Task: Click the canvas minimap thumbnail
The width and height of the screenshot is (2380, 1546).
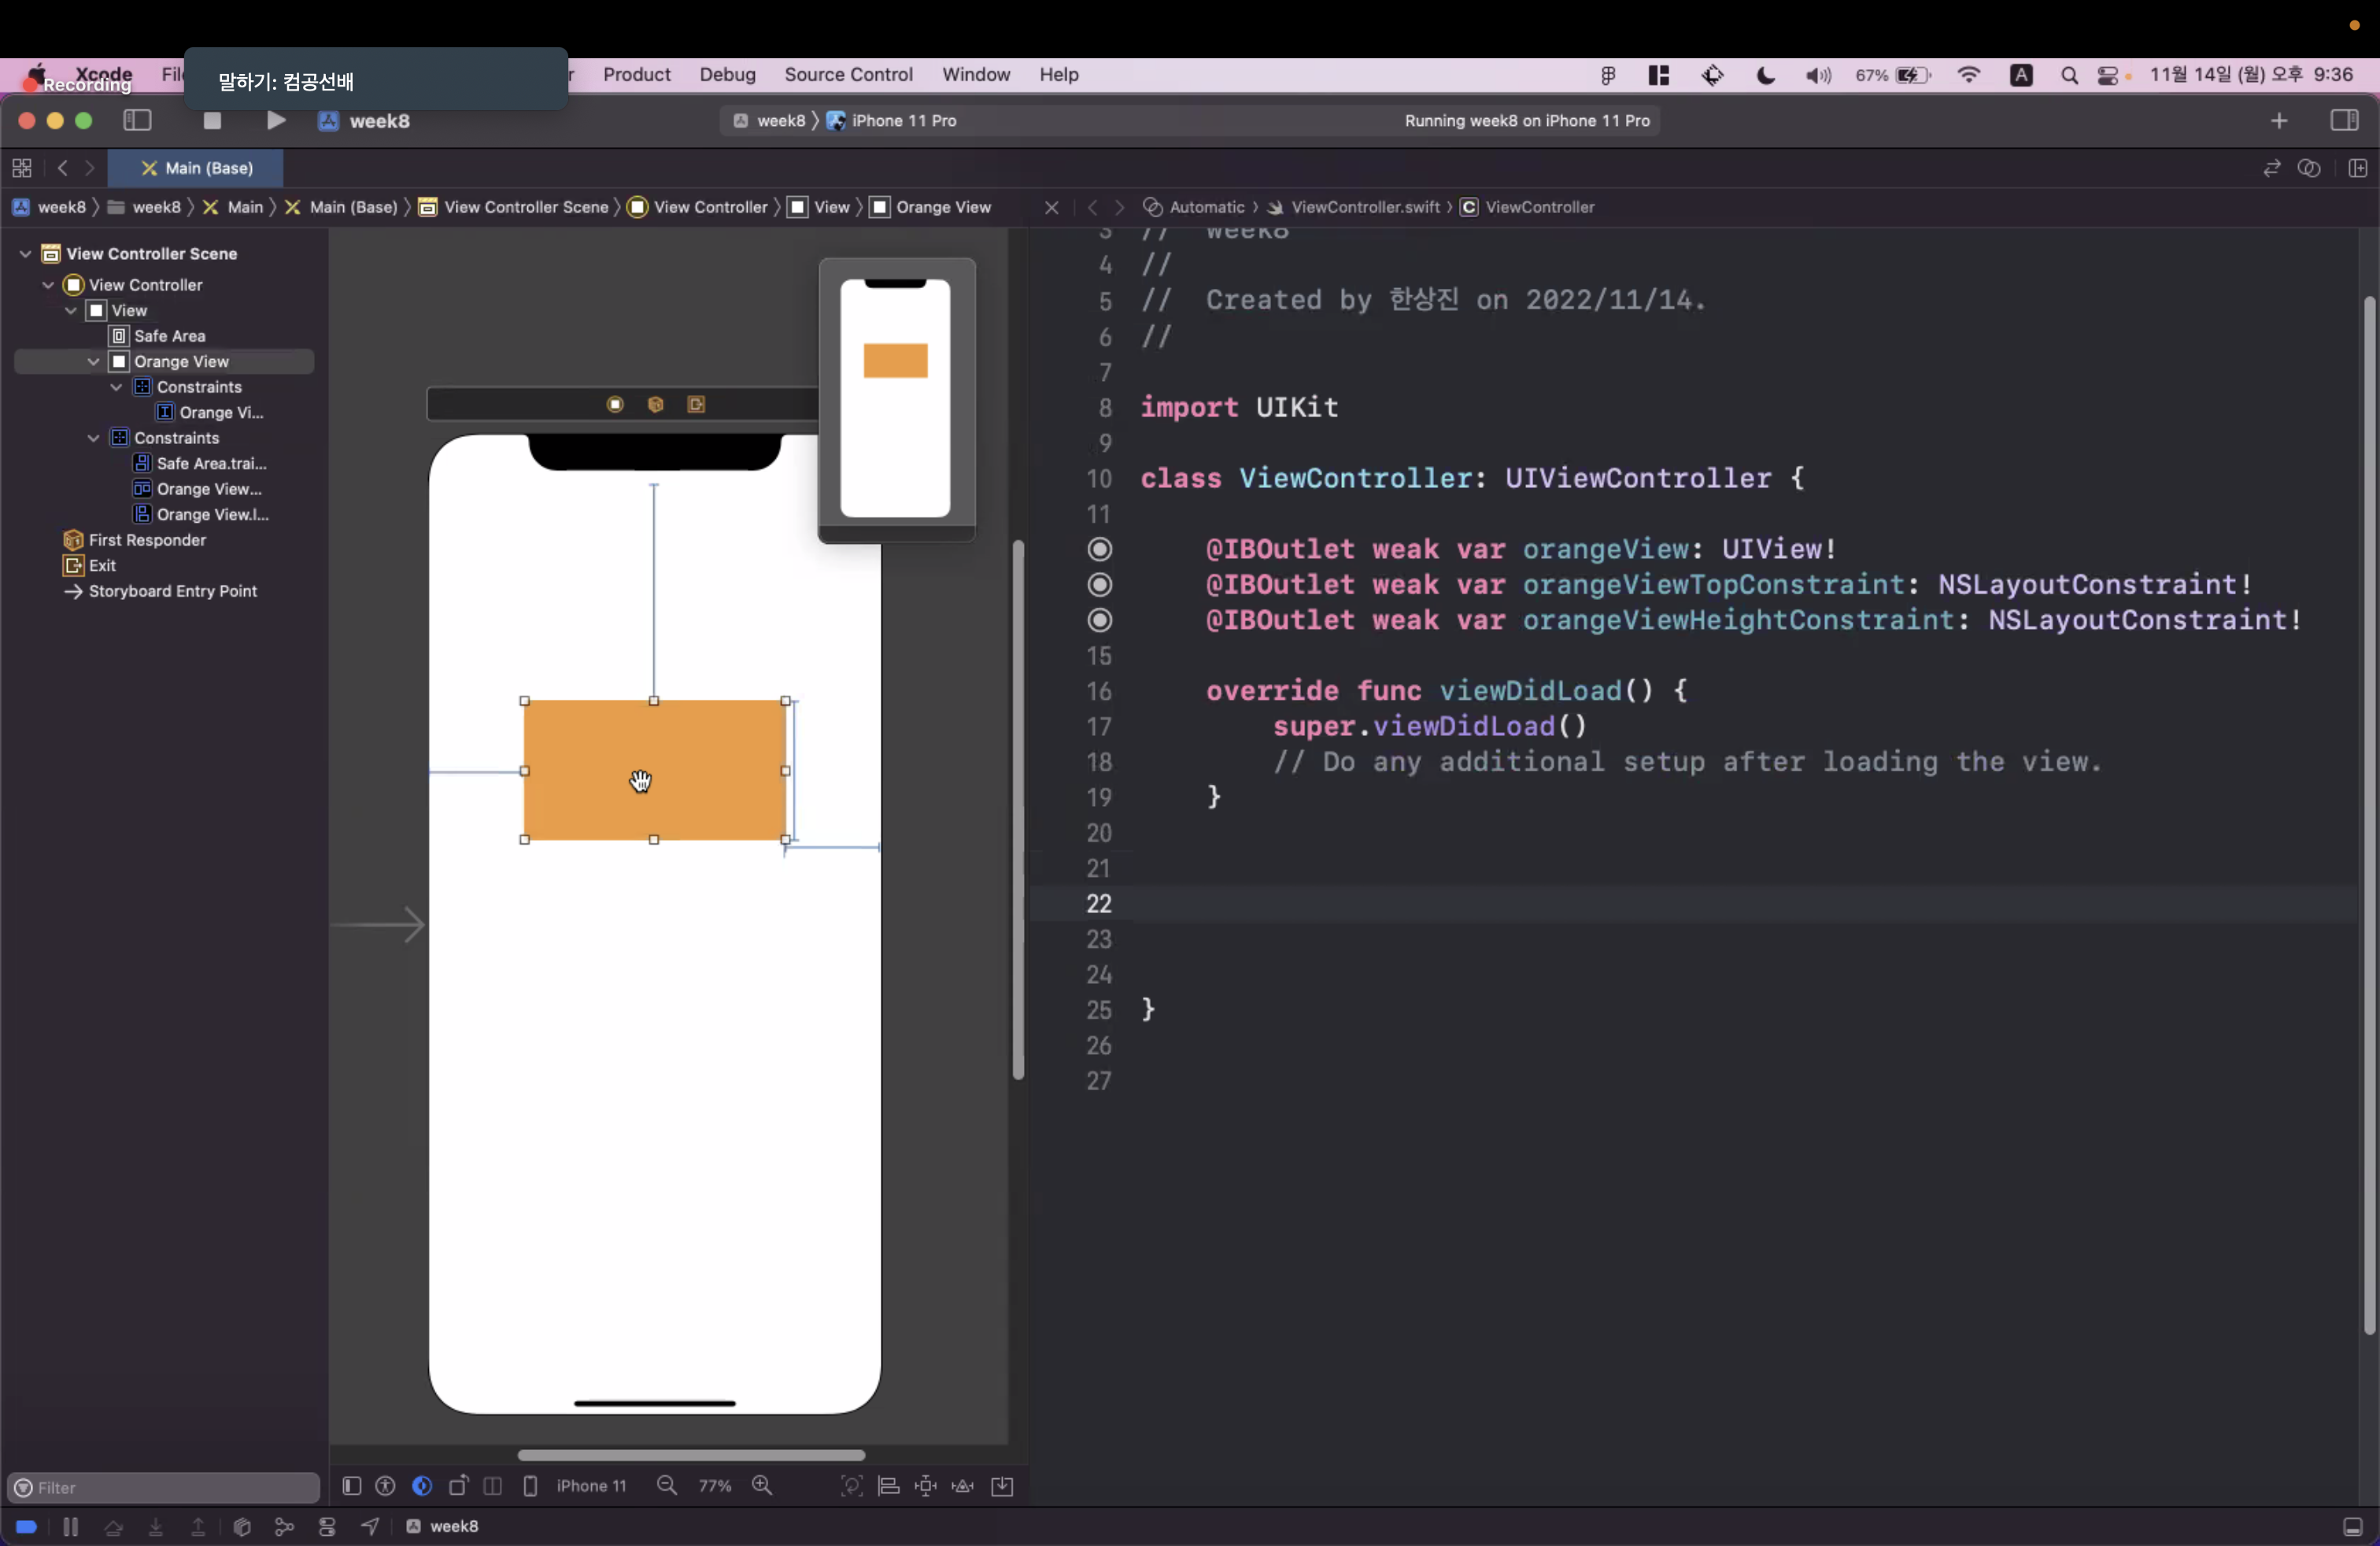Action: (x=896, y=398)
